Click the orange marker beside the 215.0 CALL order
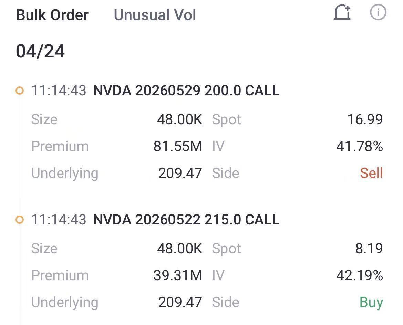Image resolution: width=403 pixels, height=325 pixels. click(20, 219)
